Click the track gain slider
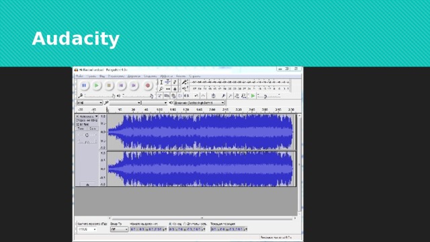This screenshot has width=430, height=242. point(87,135)
